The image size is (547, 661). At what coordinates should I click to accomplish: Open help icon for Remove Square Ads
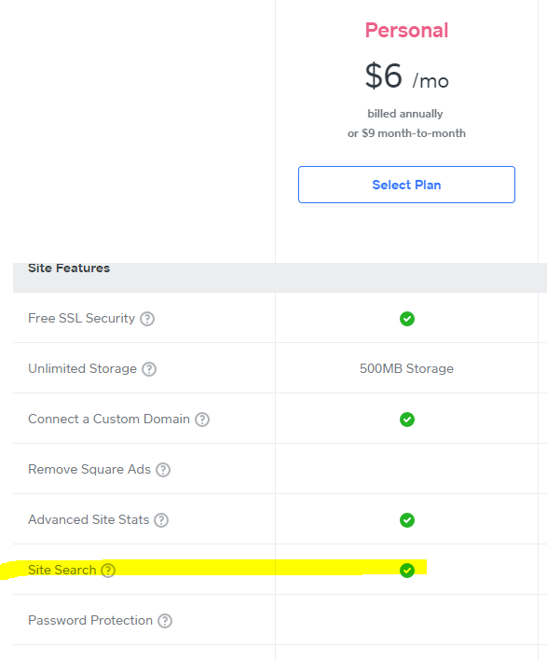coord(163,470)
